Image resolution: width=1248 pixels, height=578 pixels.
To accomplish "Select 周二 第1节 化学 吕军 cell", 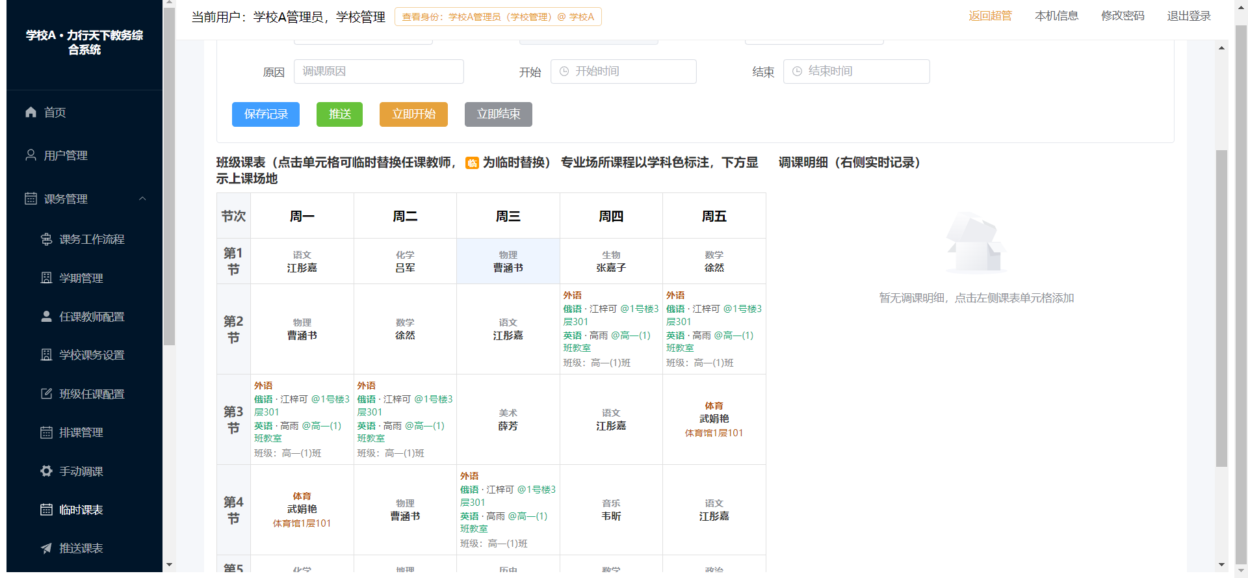I will click(405, 261).
